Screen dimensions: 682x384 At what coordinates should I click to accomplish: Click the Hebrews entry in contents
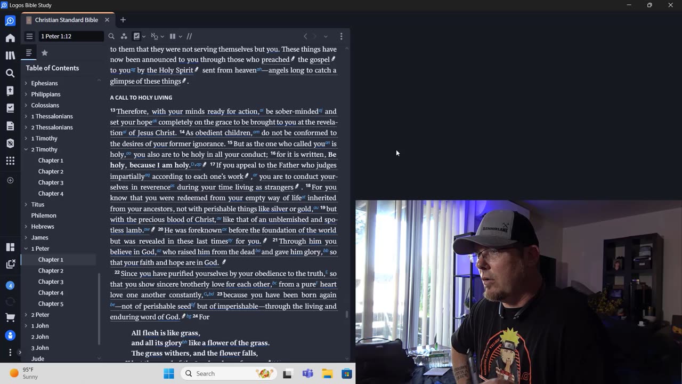pyautogui.click(x=43, y=227)
